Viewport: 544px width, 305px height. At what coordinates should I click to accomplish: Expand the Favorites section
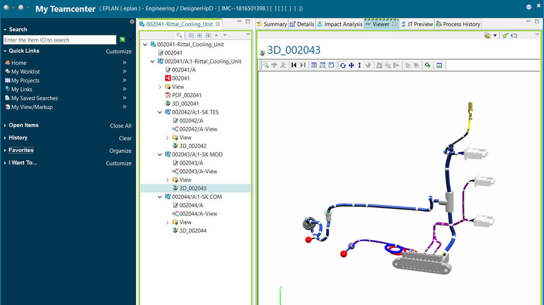coord(5,150)
